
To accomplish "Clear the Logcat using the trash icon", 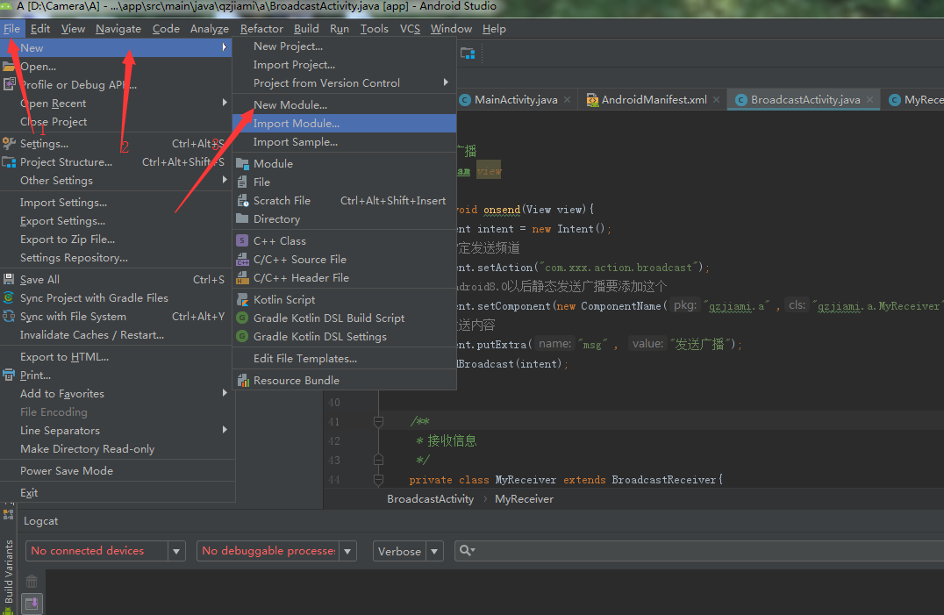I will (31, 581).
